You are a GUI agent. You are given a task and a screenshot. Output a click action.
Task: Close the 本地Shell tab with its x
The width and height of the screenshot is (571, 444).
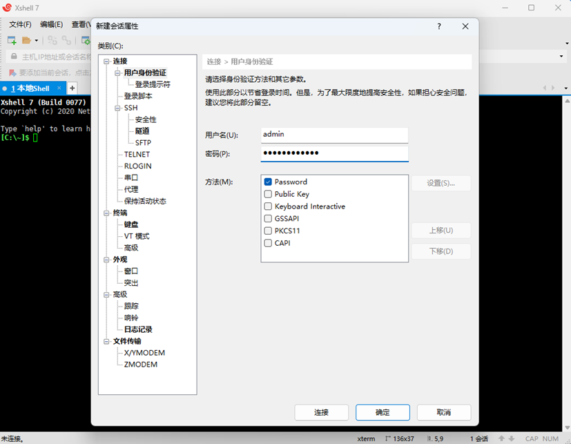59,88
